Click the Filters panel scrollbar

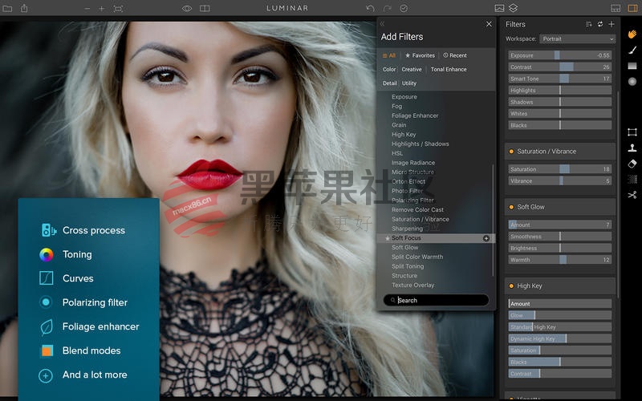618,194
